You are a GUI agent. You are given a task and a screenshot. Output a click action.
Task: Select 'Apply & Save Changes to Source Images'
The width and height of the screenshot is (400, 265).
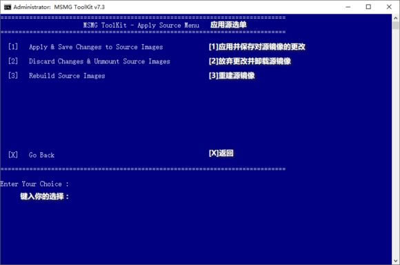(x=96, y=47)
